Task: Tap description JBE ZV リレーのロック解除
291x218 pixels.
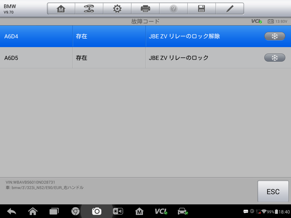Action: point(184,36)
